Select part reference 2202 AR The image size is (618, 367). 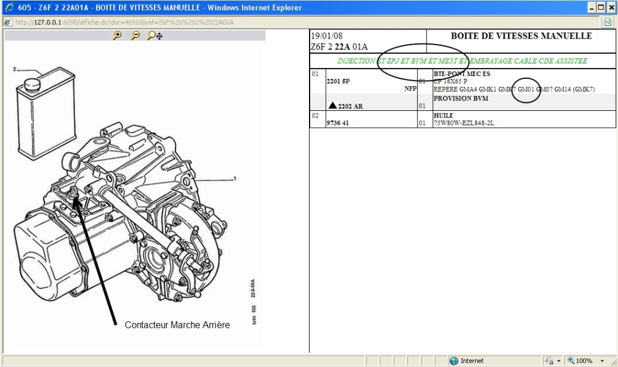350,106
